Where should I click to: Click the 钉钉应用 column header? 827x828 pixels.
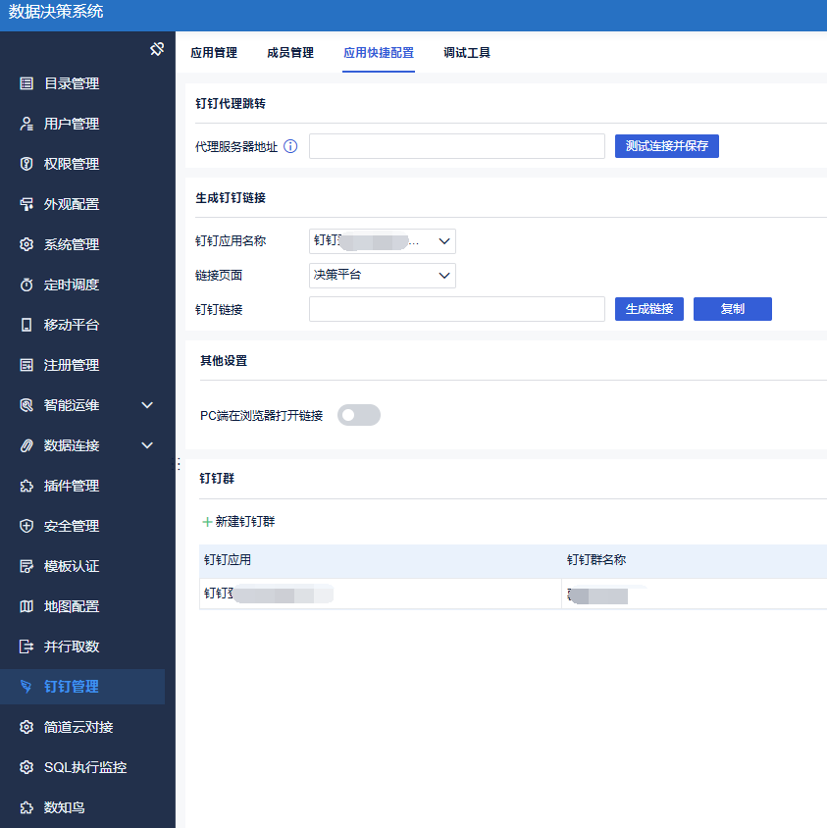(228, 560)
